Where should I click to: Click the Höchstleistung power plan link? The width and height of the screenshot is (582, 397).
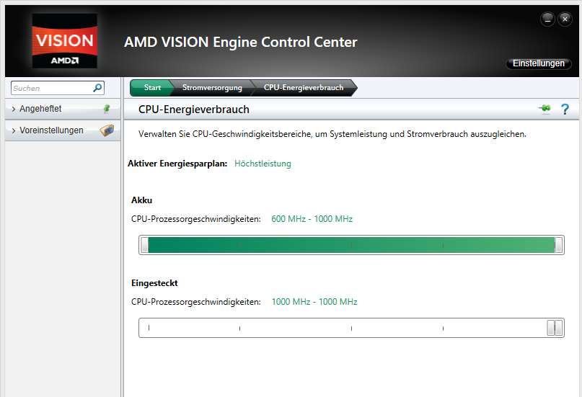click(x=263, y=164)
